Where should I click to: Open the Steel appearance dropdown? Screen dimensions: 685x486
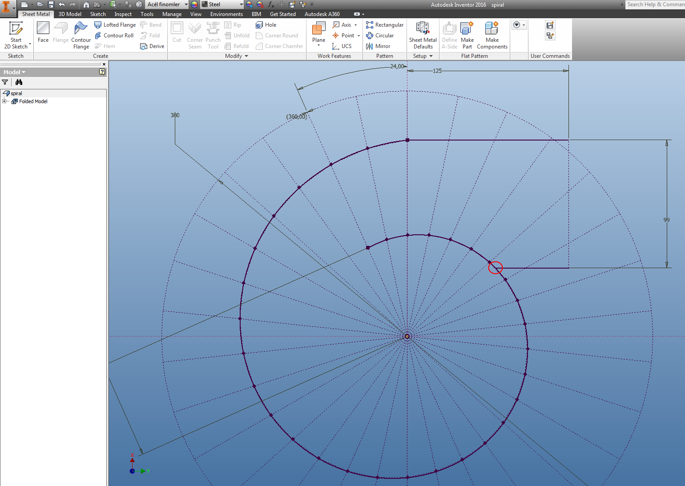pyautogui.click(x=222, y=4)
